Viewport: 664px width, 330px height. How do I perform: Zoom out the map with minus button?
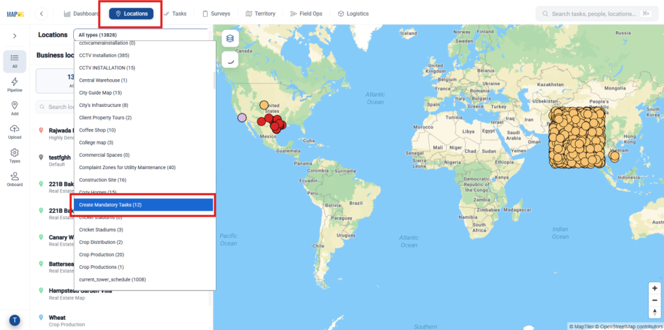[x=655, y=300]
